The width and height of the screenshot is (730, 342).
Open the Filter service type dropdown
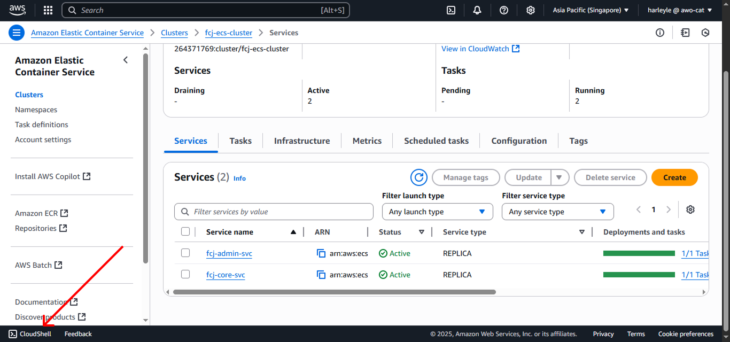click(557, 212)
